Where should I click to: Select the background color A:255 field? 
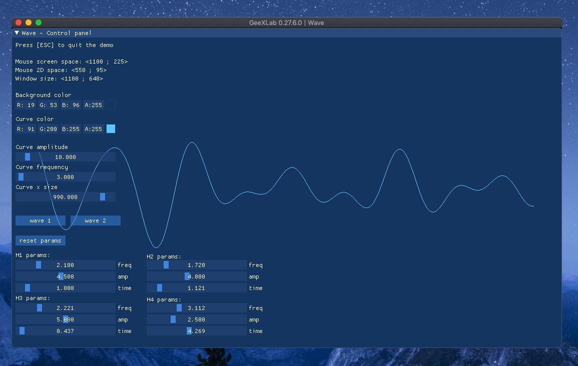(x=93, y=105)
